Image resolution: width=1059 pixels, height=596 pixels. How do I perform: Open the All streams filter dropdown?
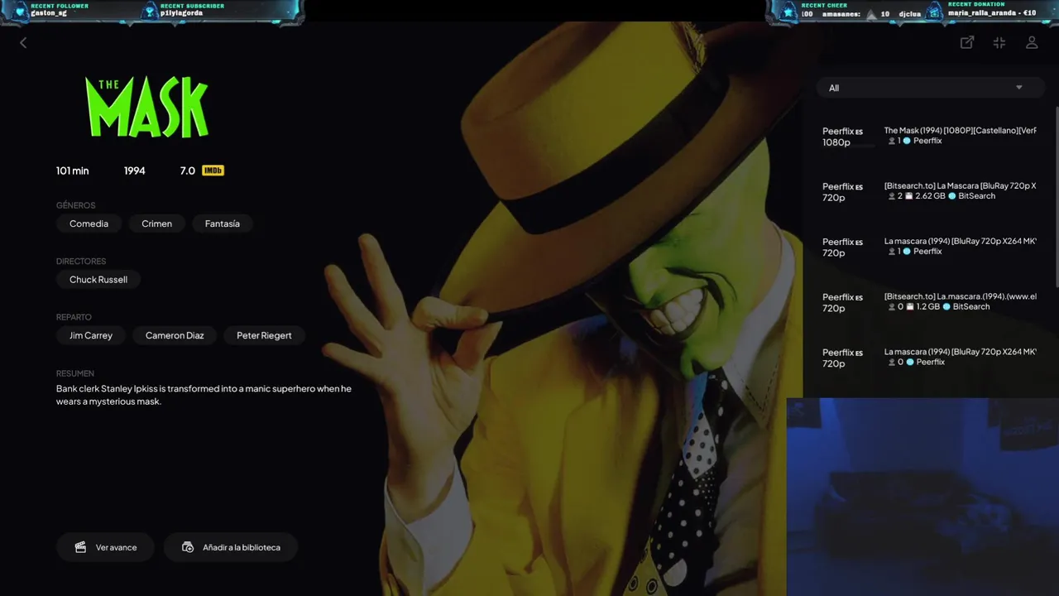930,88
